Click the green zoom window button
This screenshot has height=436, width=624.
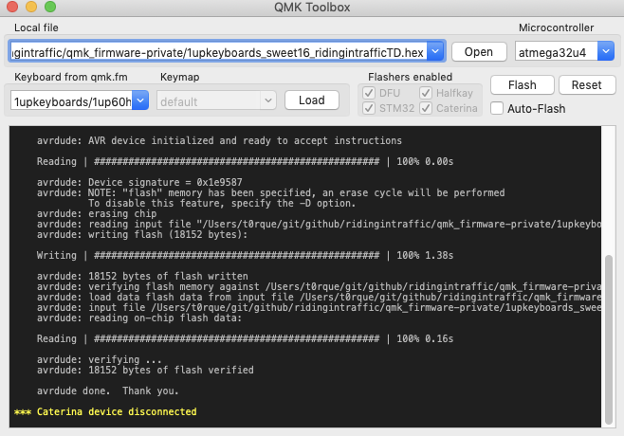[50, 7]
